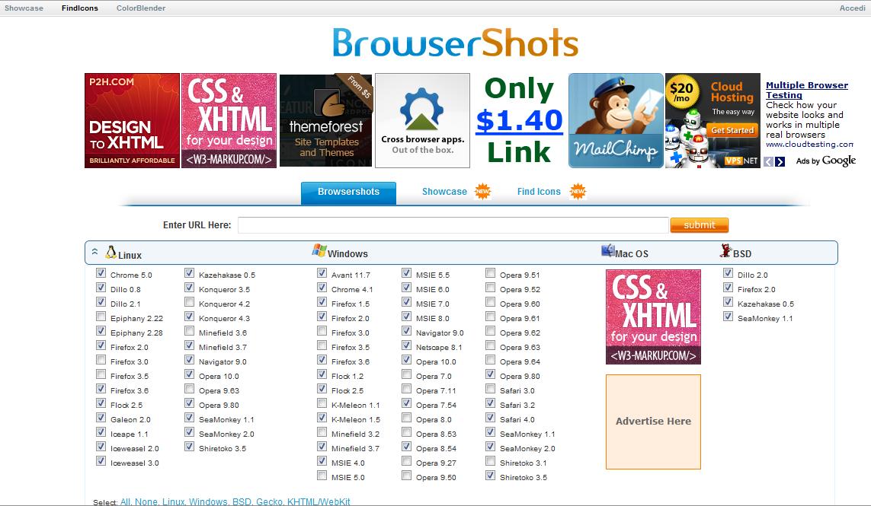
Task: Click the BrowserShots logo
Action: tap(456, 43)
